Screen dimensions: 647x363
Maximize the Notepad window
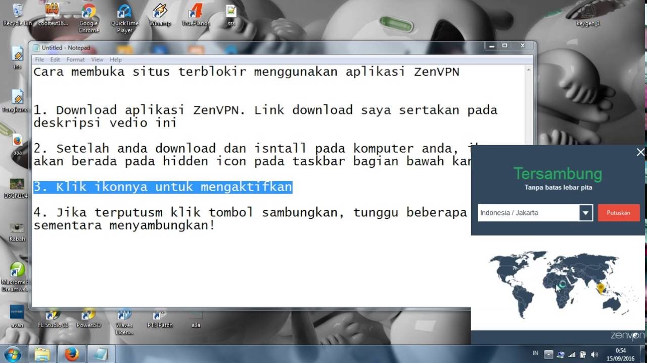coord(504,46)
